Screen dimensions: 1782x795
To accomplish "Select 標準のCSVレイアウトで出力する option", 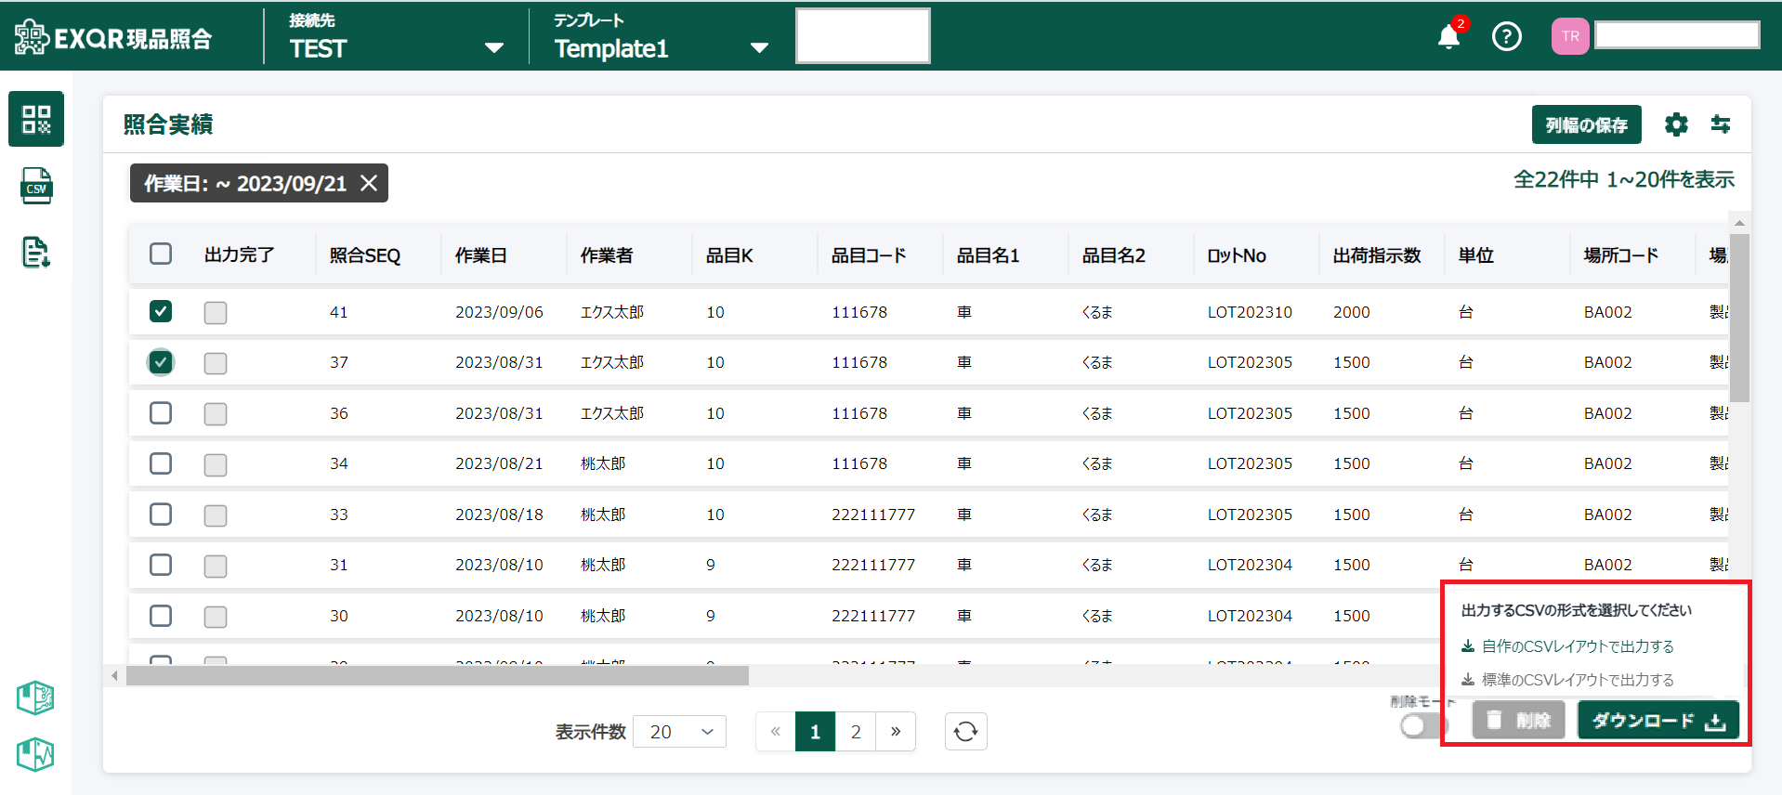I will pyautogui.click(x=1577, y=680).
